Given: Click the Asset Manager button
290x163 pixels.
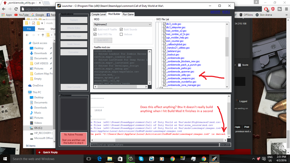Looking at the screenshot, I should tap(74, 36).
